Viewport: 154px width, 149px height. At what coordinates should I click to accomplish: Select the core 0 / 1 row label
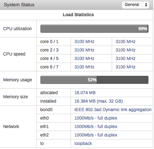point(49,42)
